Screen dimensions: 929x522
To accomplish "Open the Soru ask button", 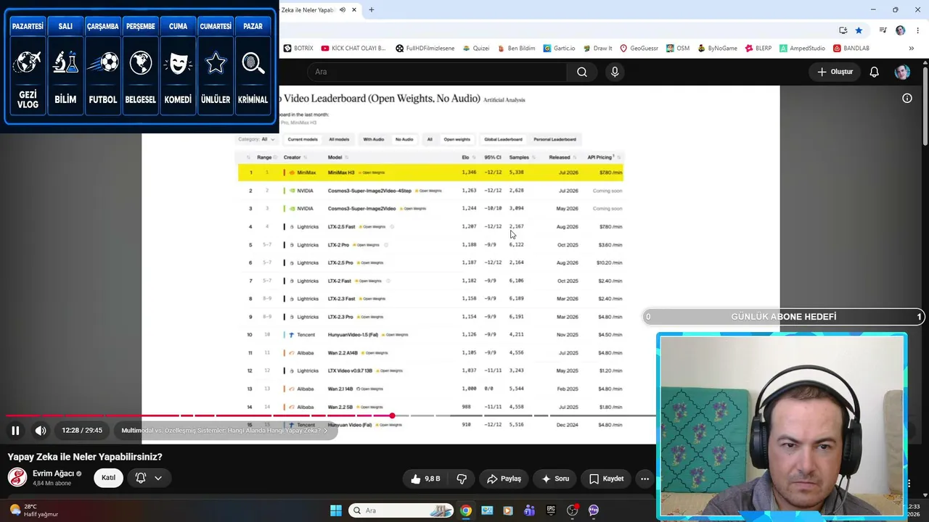I will pos(555,478).
